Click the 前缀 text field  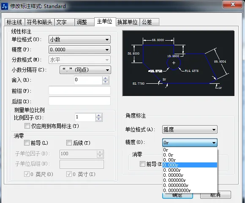[x=79, y=91]
